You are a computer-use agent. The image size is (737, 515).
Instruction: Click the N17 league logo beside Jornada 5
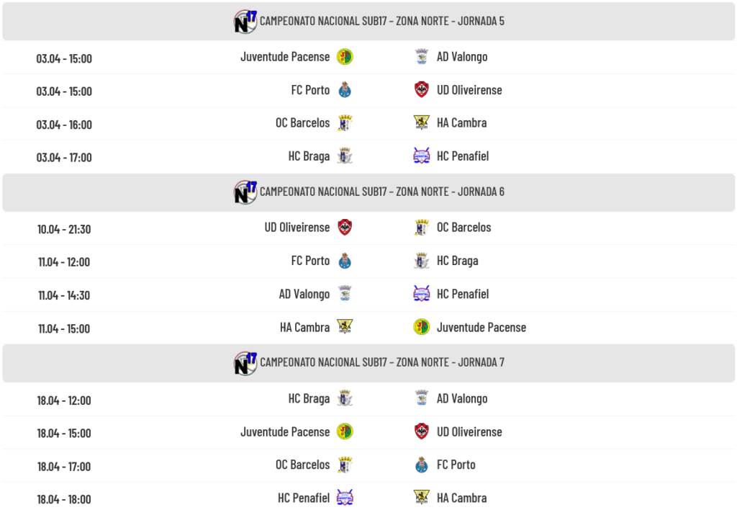coord(245,21)
